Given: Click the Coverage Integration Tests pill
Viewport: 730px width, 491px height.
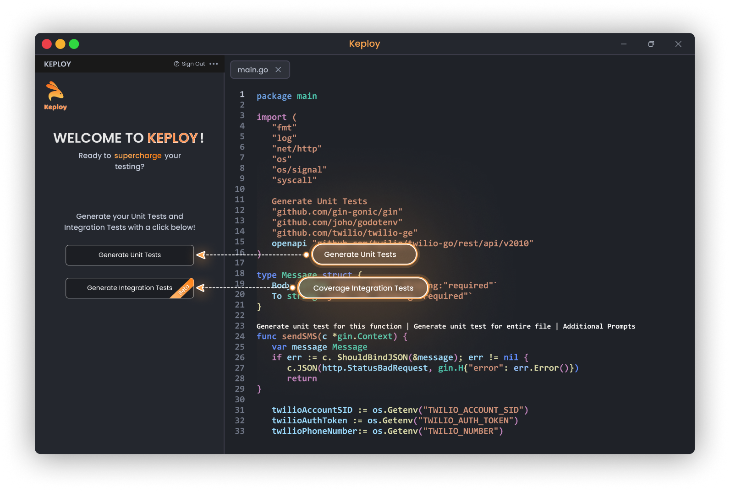Looking at the screenshot, I should [363, 288].
